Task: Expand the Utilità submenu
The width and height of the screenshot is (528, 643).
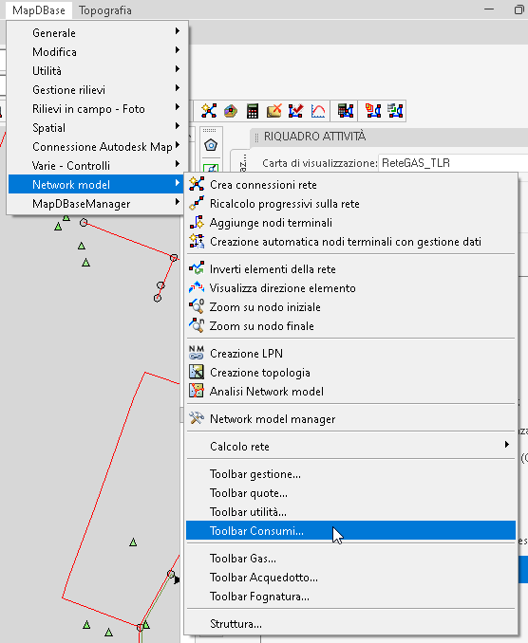Action: [99, 70]
